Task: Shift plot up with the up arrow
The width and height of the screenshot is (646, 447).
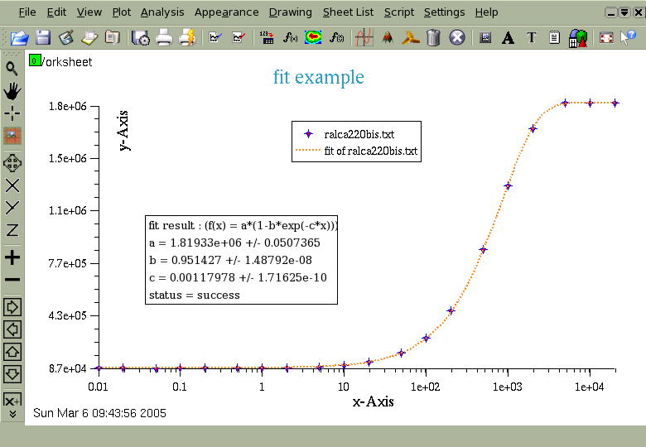Action: pos(12,352)
